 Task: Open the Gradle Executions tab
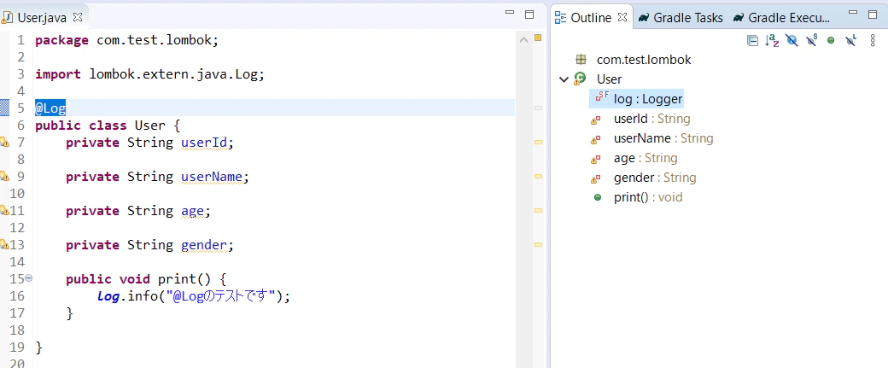click(x=781, y=18)
